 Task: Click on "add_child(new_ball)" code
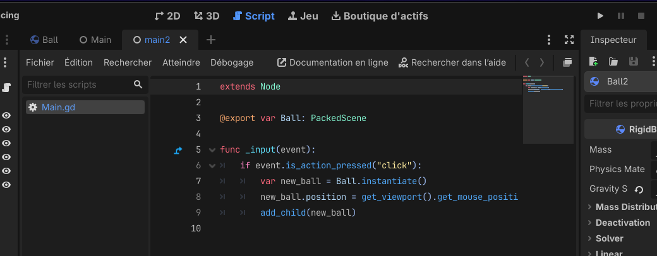click(308, 213)
